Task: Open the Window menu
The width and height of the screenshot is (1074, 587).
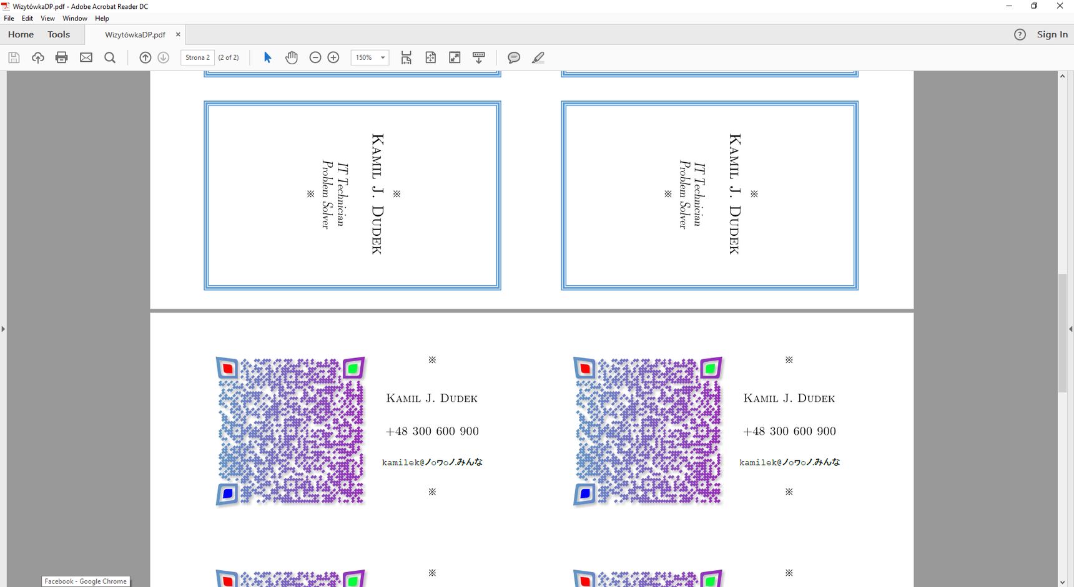Action: click(x=75, y=18)
